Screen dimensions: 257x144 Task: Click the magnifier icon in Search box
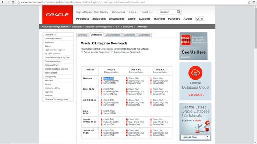179,12
